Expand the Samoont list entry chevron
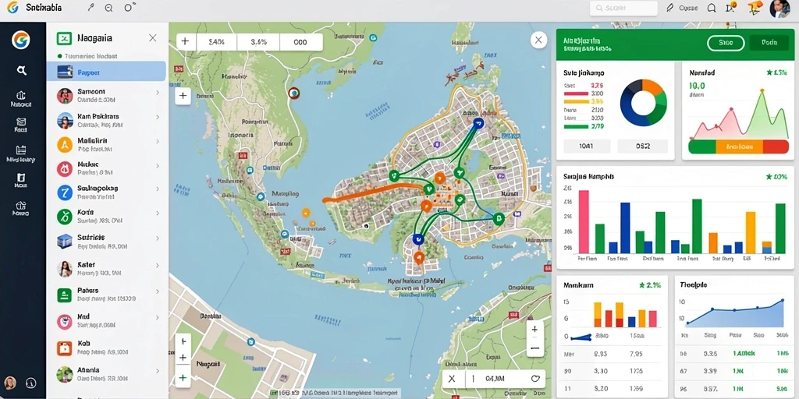This screenshot has height=399, width=799. 158,93
